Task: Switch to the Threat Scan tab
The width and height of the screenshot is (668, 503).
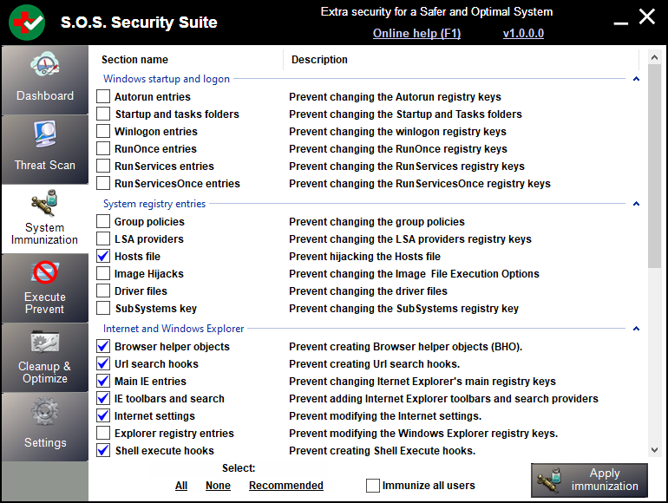Action: coord(45,149)
